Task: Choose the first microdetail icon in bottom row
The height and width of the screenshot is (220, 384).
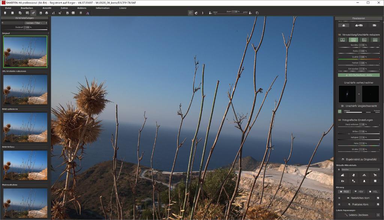Action: 343,181
